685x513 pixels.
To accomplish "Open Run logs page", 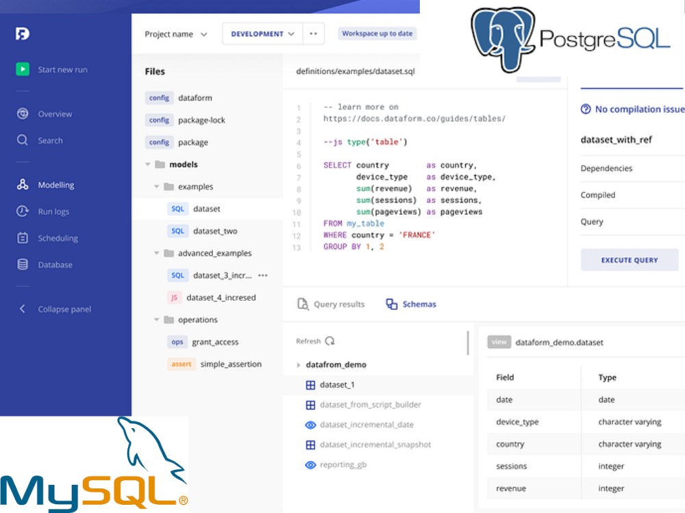I will (53, 211).
